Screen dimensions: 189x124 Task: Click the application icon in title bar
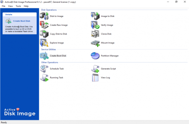(x=2, y=2)
